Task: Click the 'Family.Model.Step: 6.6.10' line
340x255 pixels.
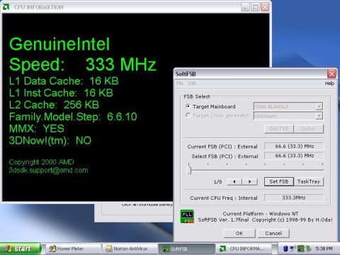Action: coord(73,117)
